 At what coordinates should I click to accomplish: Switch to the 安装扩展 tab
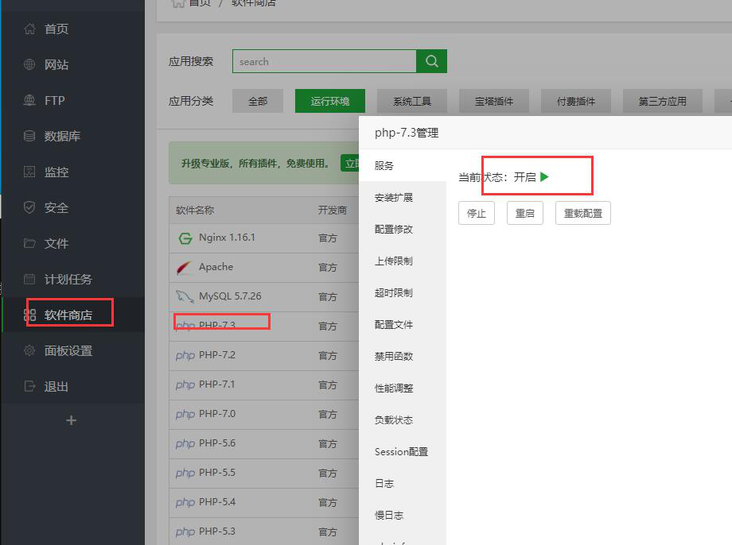click(403, 197)
